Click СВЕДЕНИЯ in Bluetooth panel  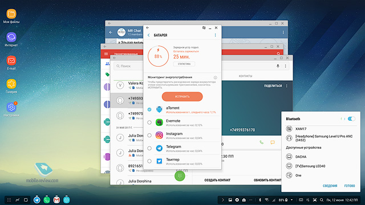(330, 186)
